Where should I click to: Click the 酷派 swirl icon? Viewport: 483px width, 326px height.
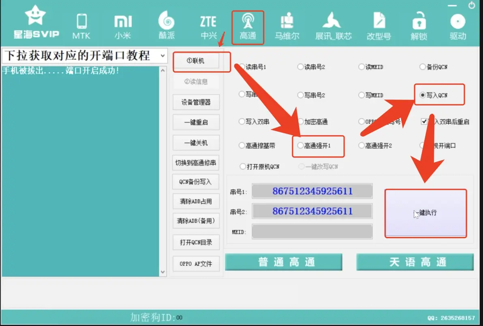pyautogui.click(x=166, y=21)
